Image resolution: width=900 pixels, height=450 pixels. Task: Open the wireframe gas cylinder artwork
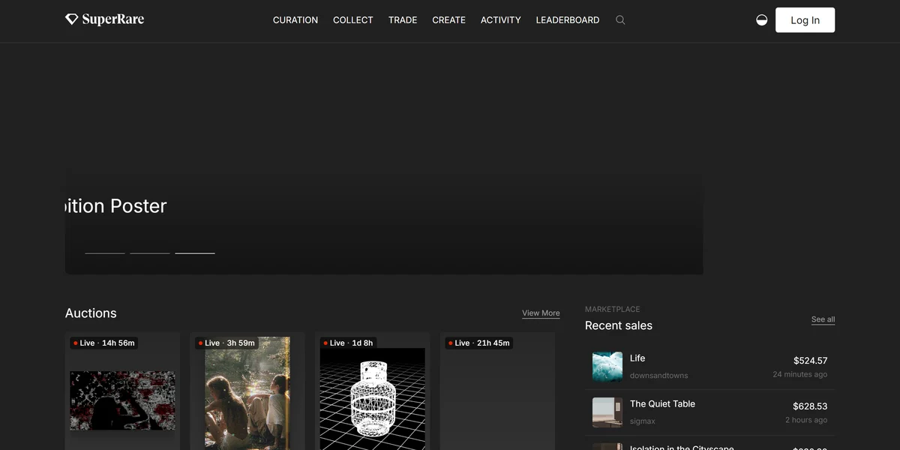(x=373, y=392)
